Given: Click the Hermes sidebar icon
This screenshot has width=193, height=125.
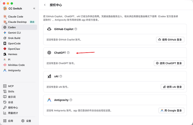Looking at the screenshot, I should pos(5,54).
